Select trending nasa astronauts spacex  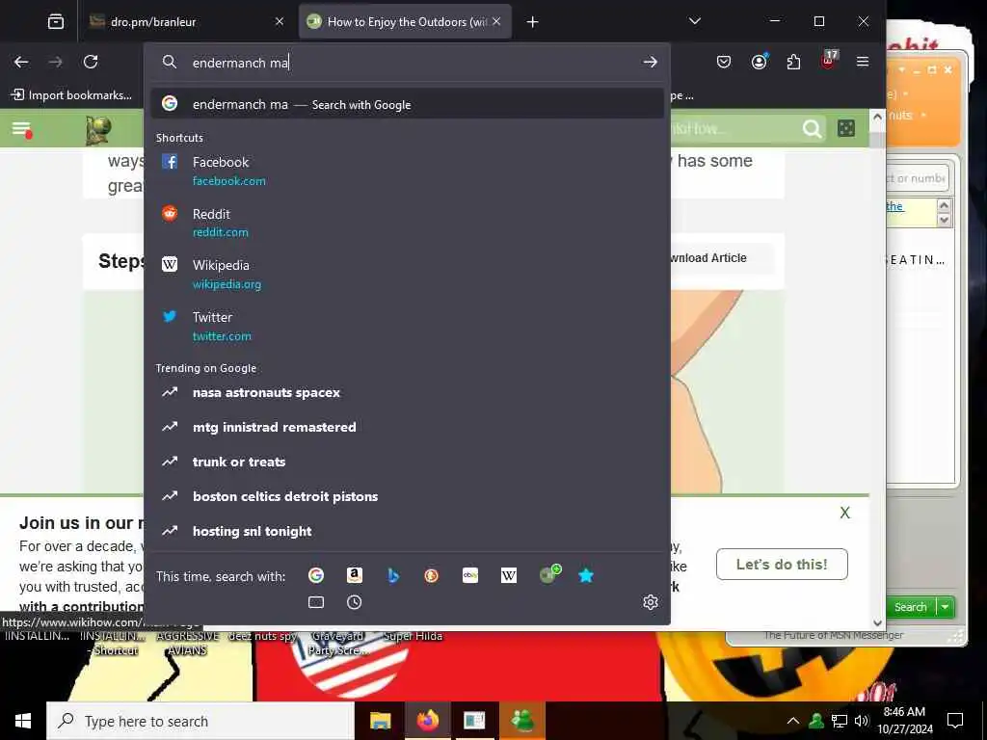point(408,392)
